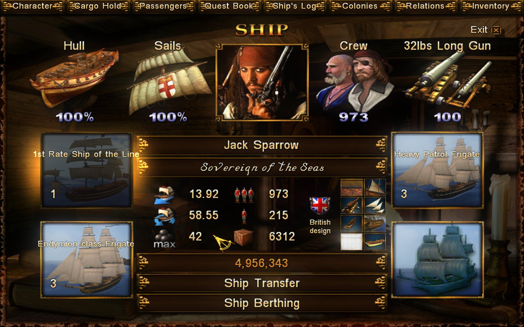524x327 pixels.
Task: Select the 1st Rate Ship of the Line thumbnail
Action: click(x=87, y=170)
